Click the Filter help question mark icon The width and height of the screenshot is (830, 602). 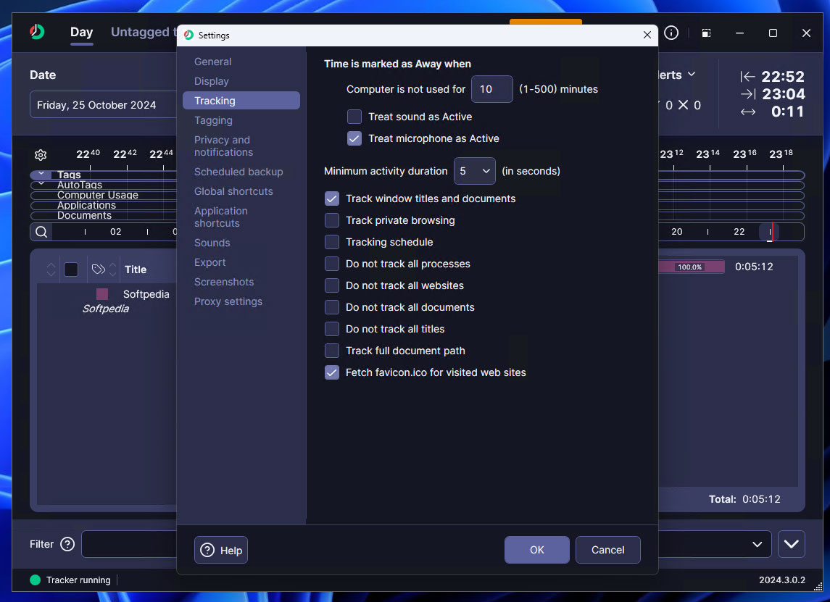coord(67,544)
